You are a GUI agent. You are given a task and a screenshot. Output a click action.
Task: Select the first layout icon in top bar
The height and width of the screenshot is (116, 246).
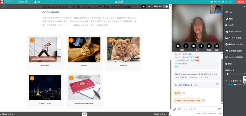click(212, 2)
